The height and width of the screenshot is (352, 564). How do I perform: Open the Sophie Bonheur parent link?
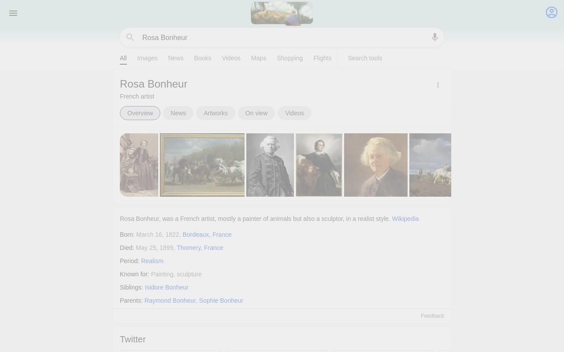221,301
